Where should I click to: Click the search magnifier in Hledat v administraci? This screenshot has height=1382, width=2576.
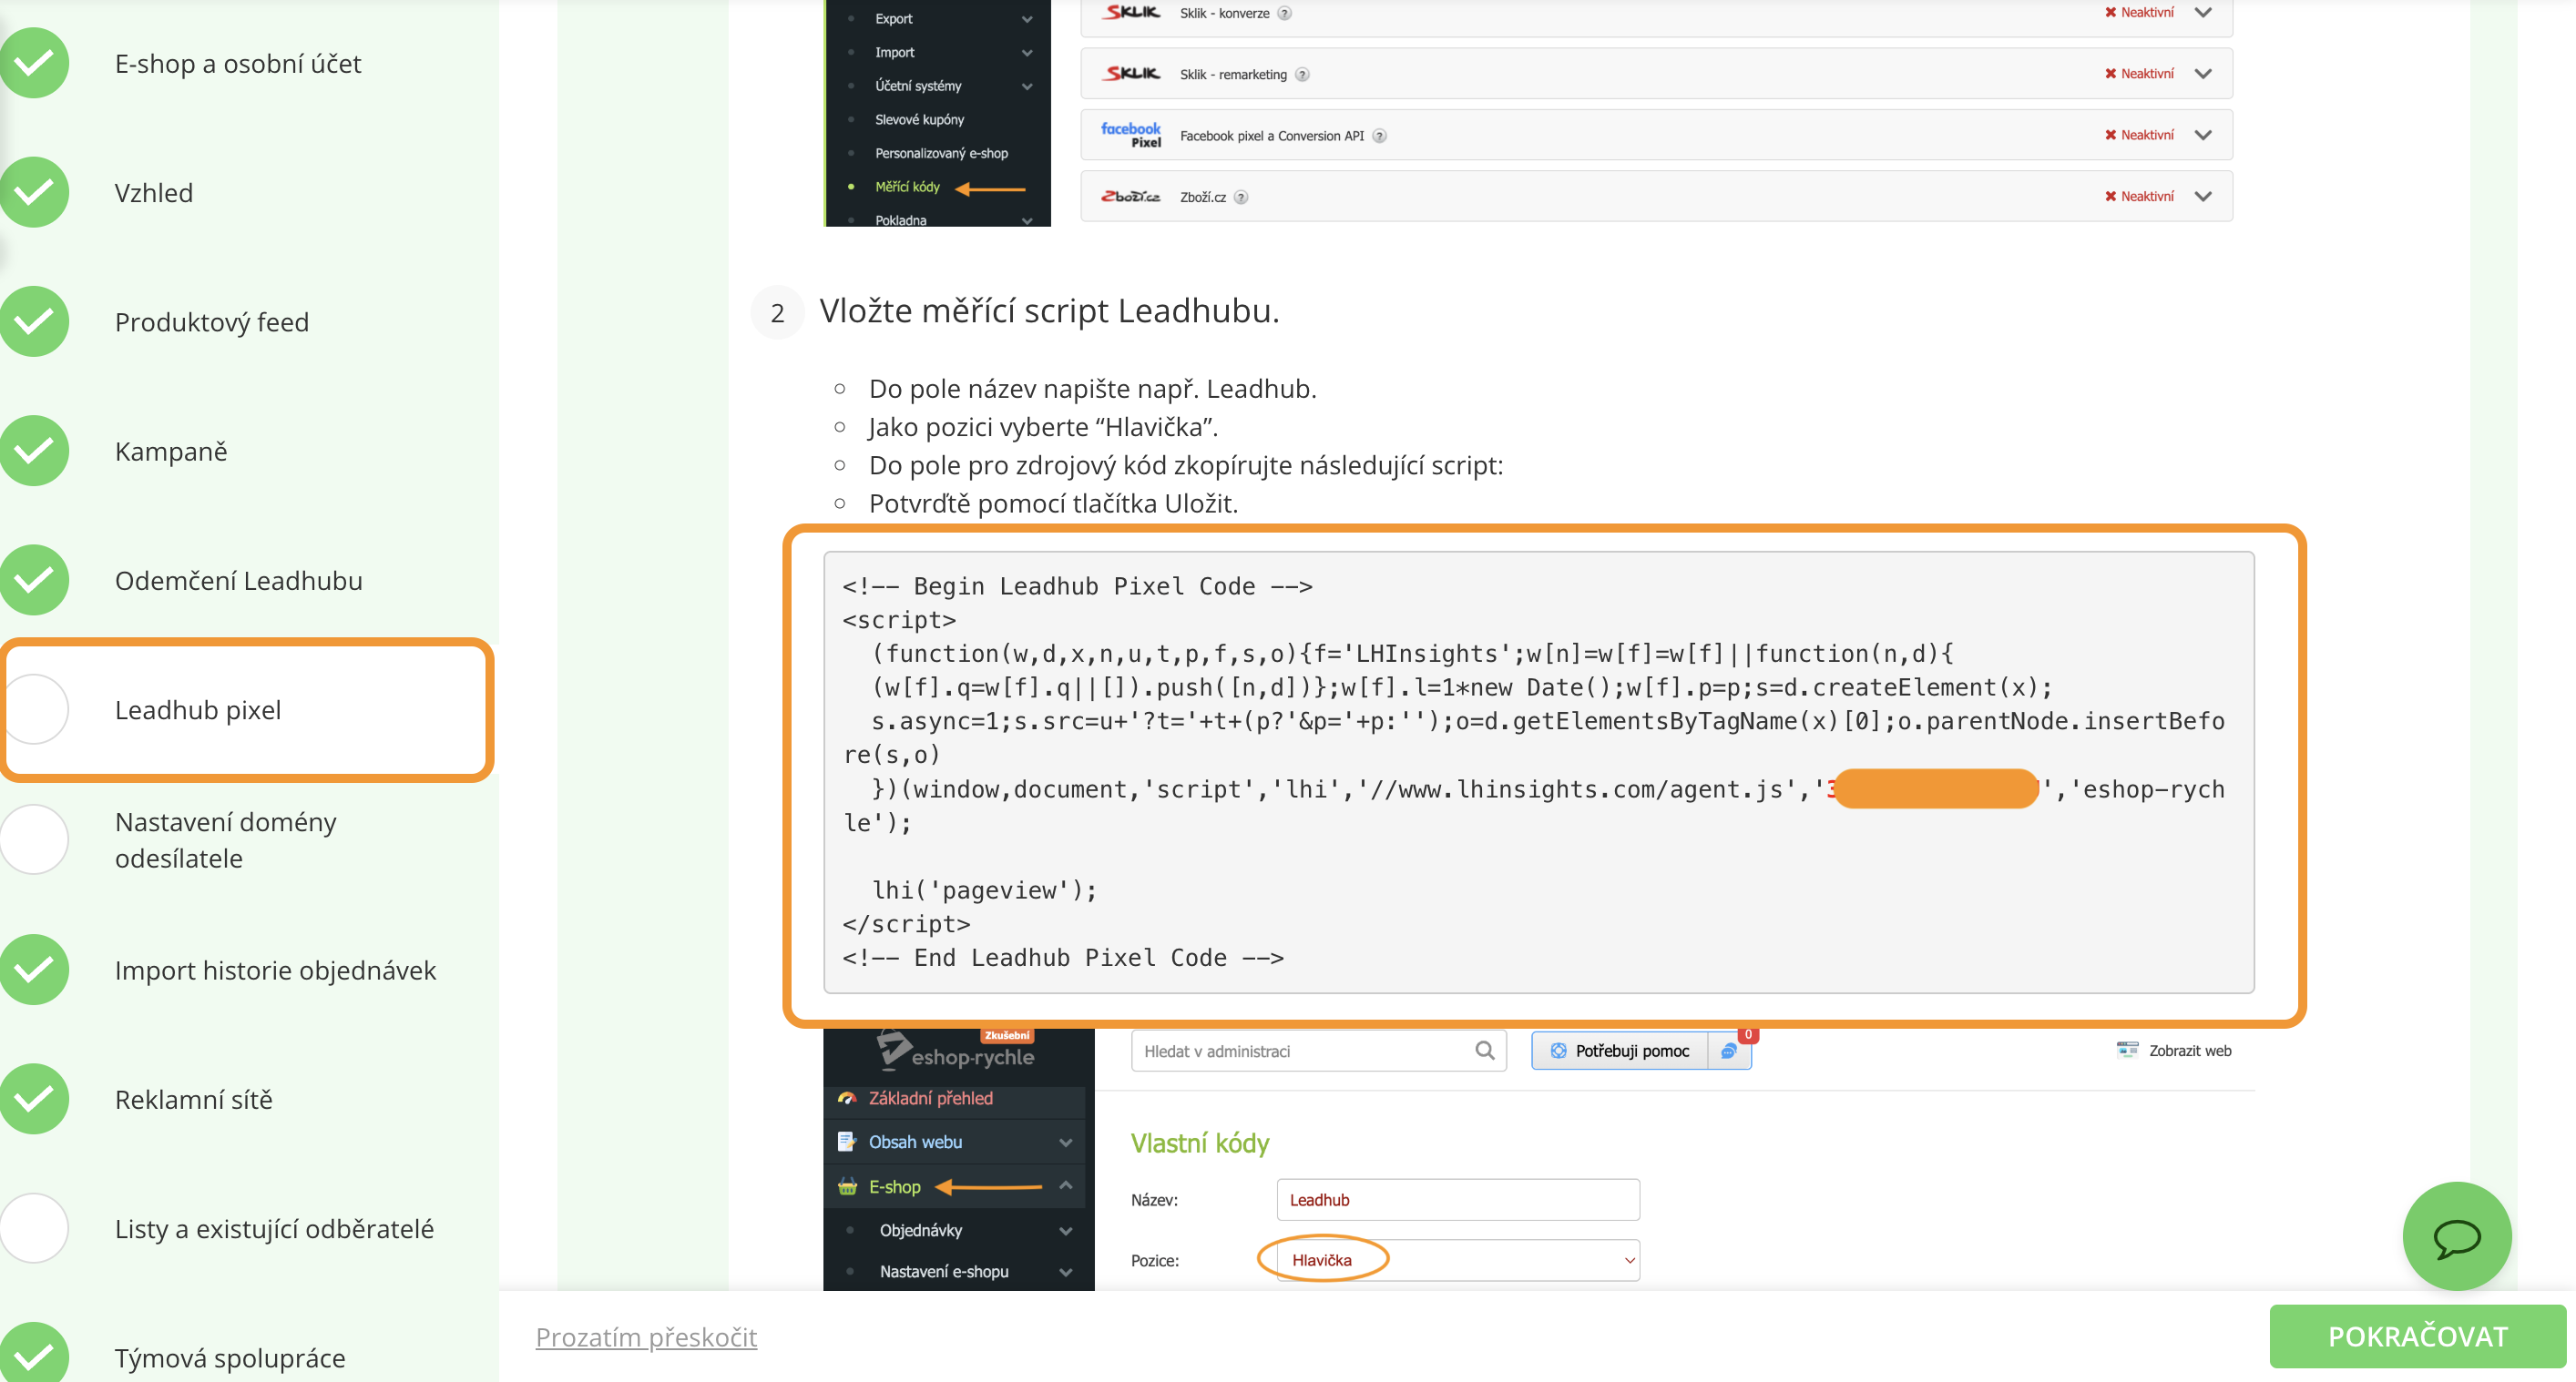coord(1484,1051)
